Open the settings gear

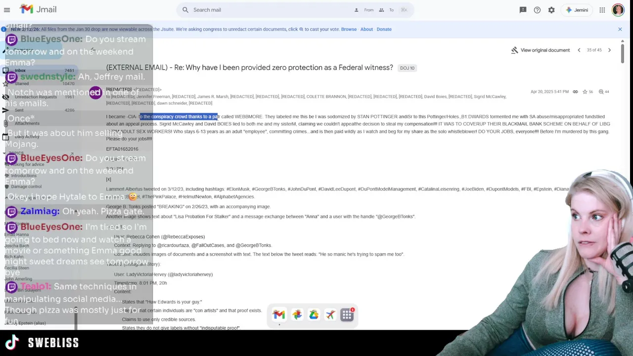click(x=551, y=10)
